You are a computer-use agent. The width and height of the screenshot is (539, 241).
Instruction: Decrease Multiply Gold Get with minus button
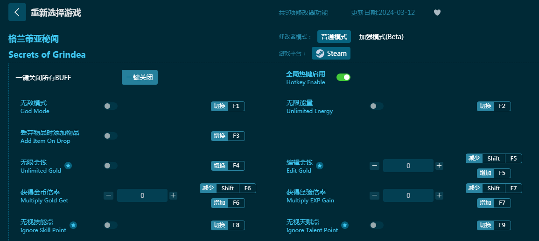pyautogui.click(x=109, y=195)
